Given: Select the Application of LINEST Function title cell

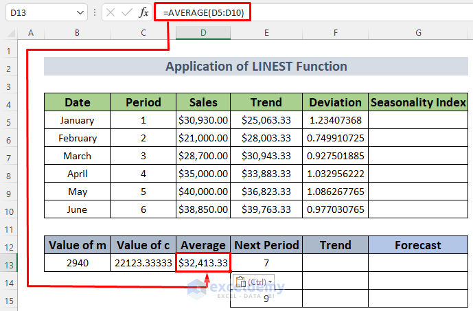Looking at the screenshot, I should 256,67.
